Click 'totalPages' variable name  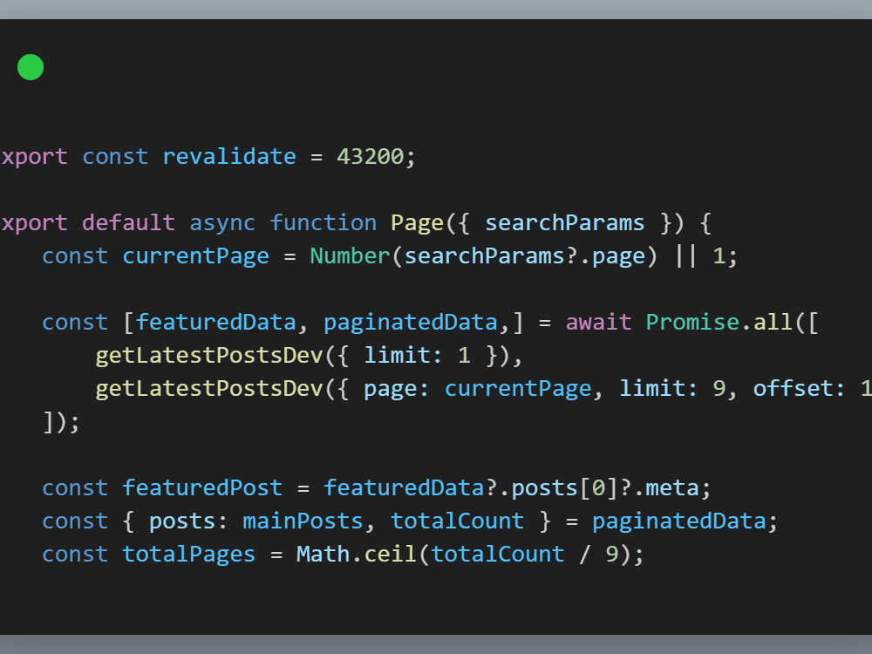pos(189,555)
